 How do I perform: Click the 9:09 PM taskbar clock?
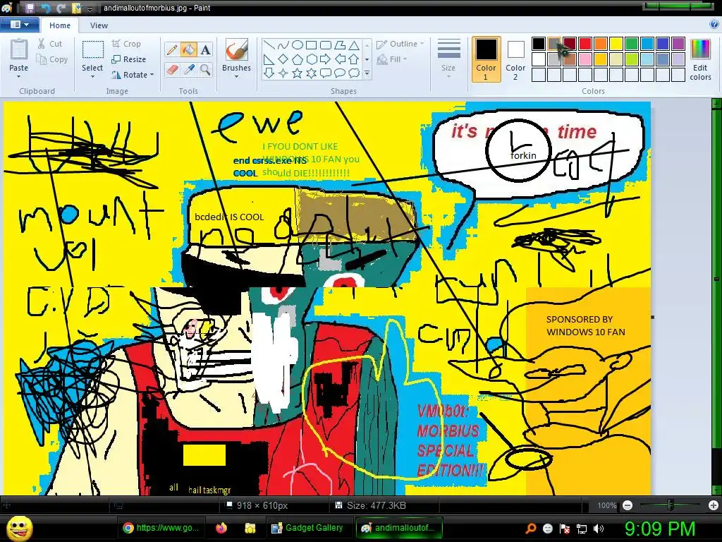point(660,529)
